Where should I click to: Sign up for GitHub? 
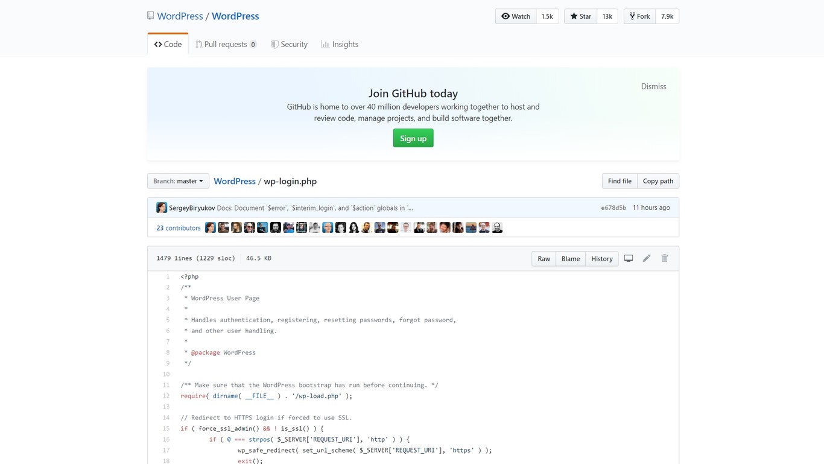(413, 138)
